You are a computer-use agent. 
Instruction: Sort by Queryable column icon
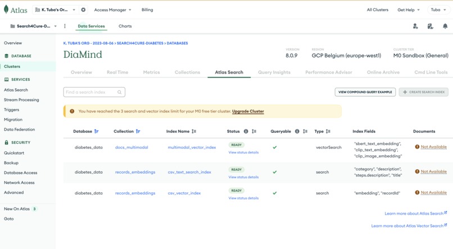pos(305,131)
